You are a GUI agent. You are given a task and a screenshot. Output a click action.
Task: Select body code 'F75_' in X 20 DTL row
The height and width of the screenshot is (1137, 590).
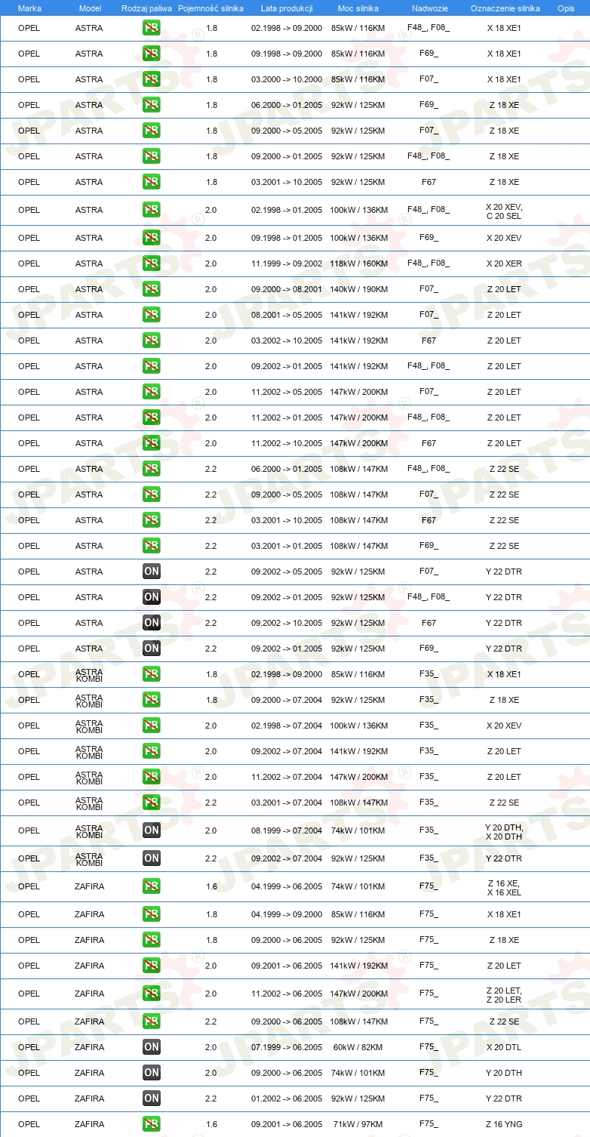click(x=429, y=1047)
